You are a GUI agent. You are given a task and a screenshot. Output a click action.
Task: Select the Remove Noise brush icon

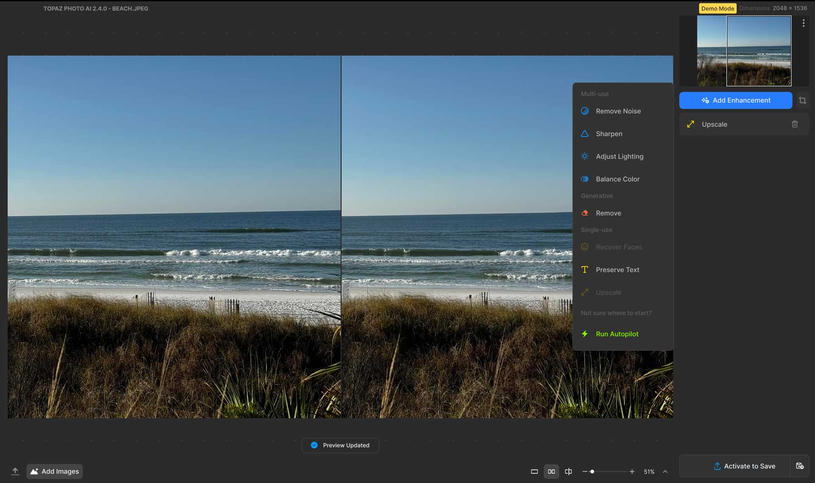[x=585, y=111]
